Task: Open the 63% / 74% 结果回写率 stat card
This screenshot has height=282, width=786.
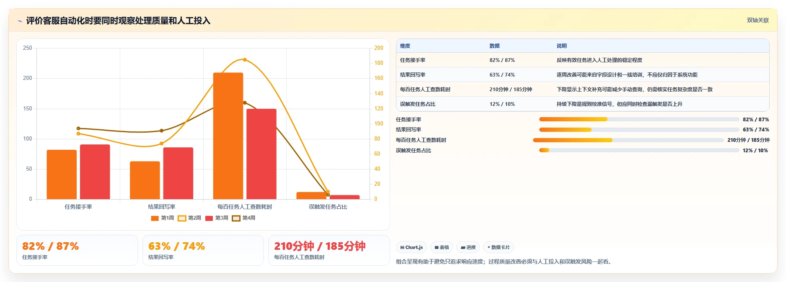Action: 203,250
